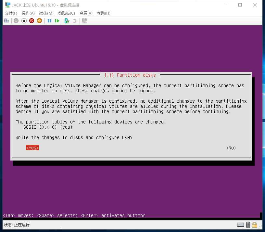Click the "SCSI3 (0,0,0) (sda)" device text
Screen dimensions: 265x232
48,127
